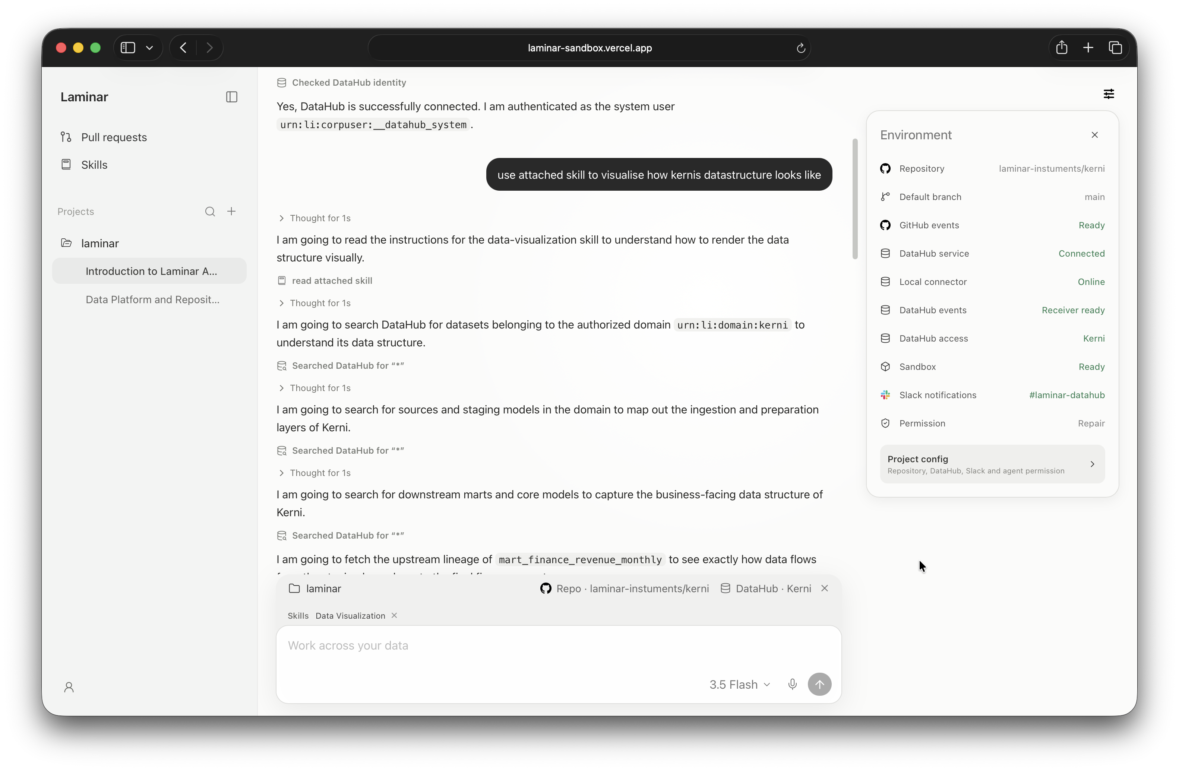Open Pull requests in sidebar
Screen dimensions: 1179x771
149,137
